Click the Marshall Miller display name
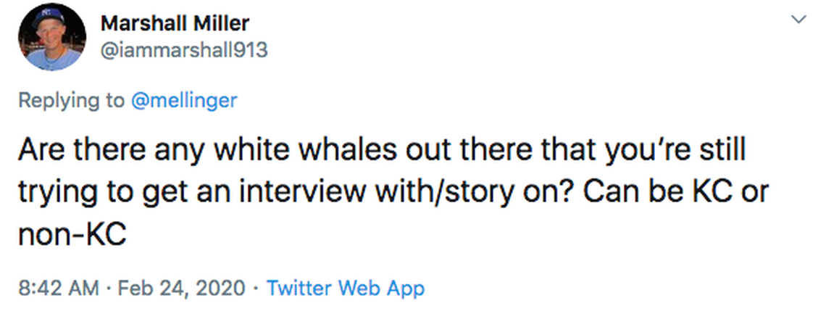 tap(174, 23)
